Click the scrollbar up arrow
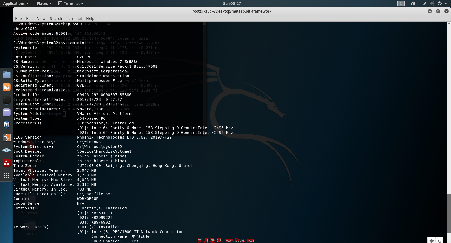This screenshot has height=243, width=451. pyautogui.click(x=449, y=23)
